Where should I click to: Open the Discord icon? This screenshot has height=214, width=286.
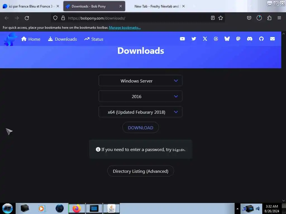click(249, 39)
